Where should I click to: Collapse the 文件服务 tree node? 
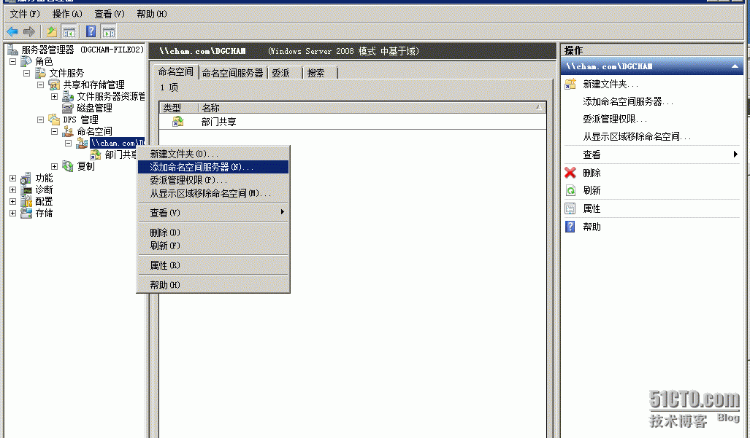pos(27,73)
